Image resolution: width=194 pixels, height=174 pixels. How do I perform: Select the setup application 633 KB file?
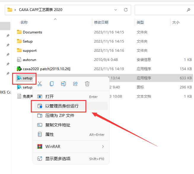(104, 78)
